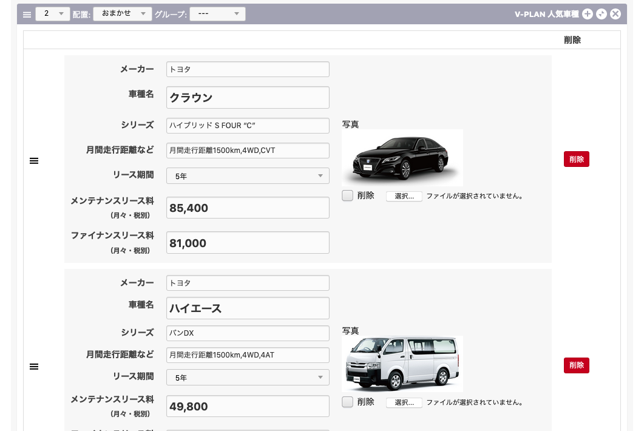Expand the グループ dropdown

pos(217,13)
